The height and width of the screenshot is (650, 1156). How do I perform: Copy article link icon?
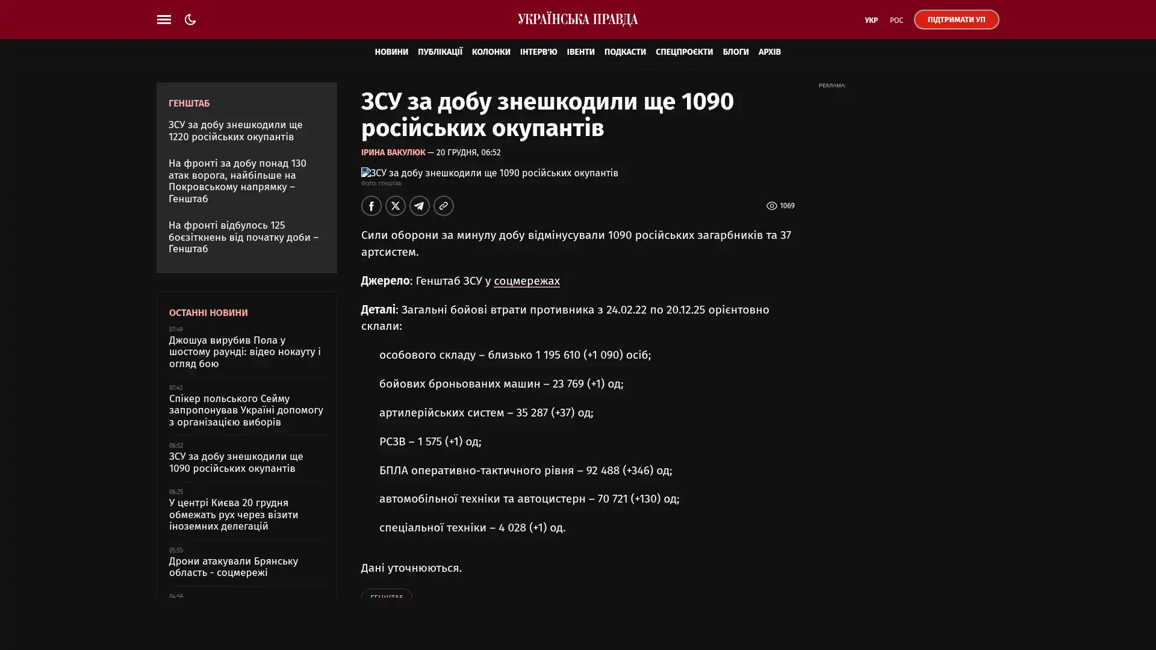(444, 206)
